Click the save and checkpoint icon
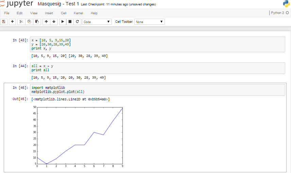 [x=4, y=22]
